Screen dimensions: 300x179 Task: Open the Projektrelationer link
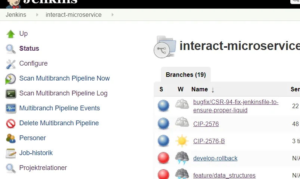click(x=43, y=168)
